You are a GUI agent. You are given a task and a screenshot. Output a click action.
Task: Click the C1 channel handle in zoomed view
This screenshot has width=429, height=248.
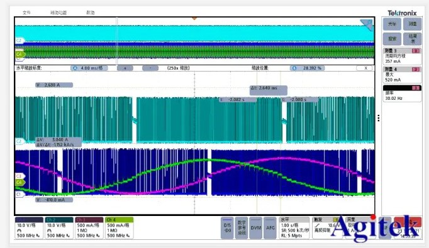point(19,194)
